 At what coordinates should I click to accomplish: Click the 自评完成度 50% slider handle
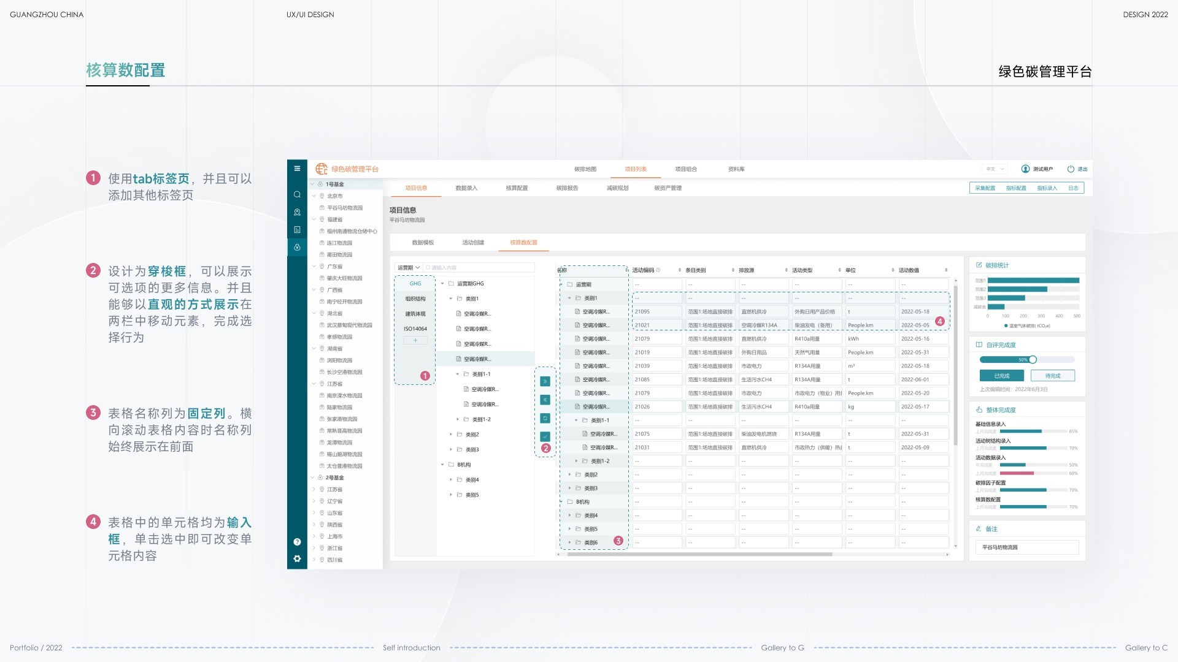tap(1033, 360)
